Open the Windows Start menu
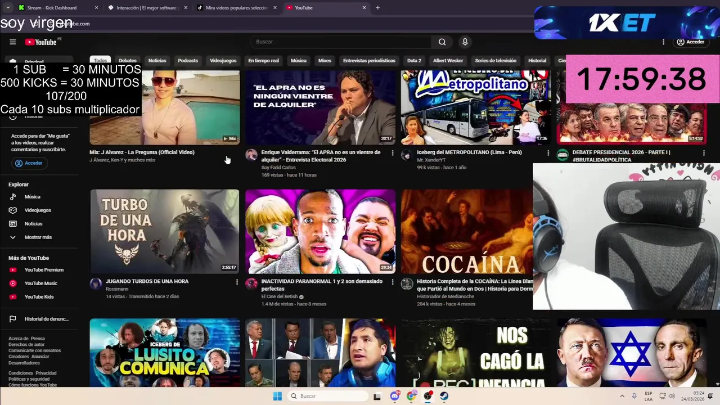Screen dimensions: 720x405 pos(277,396)
